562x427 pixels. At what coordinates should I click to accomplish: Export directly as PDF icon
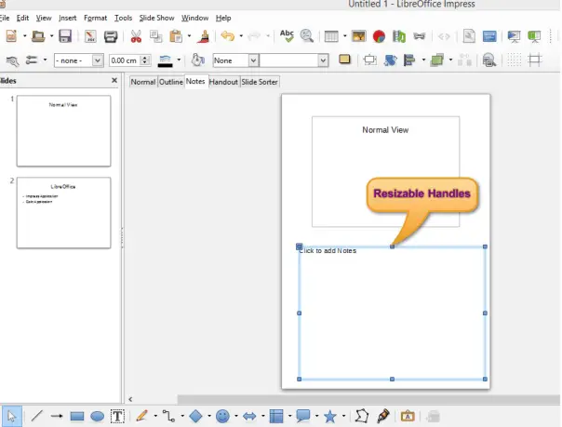click(x=90, y=36)
